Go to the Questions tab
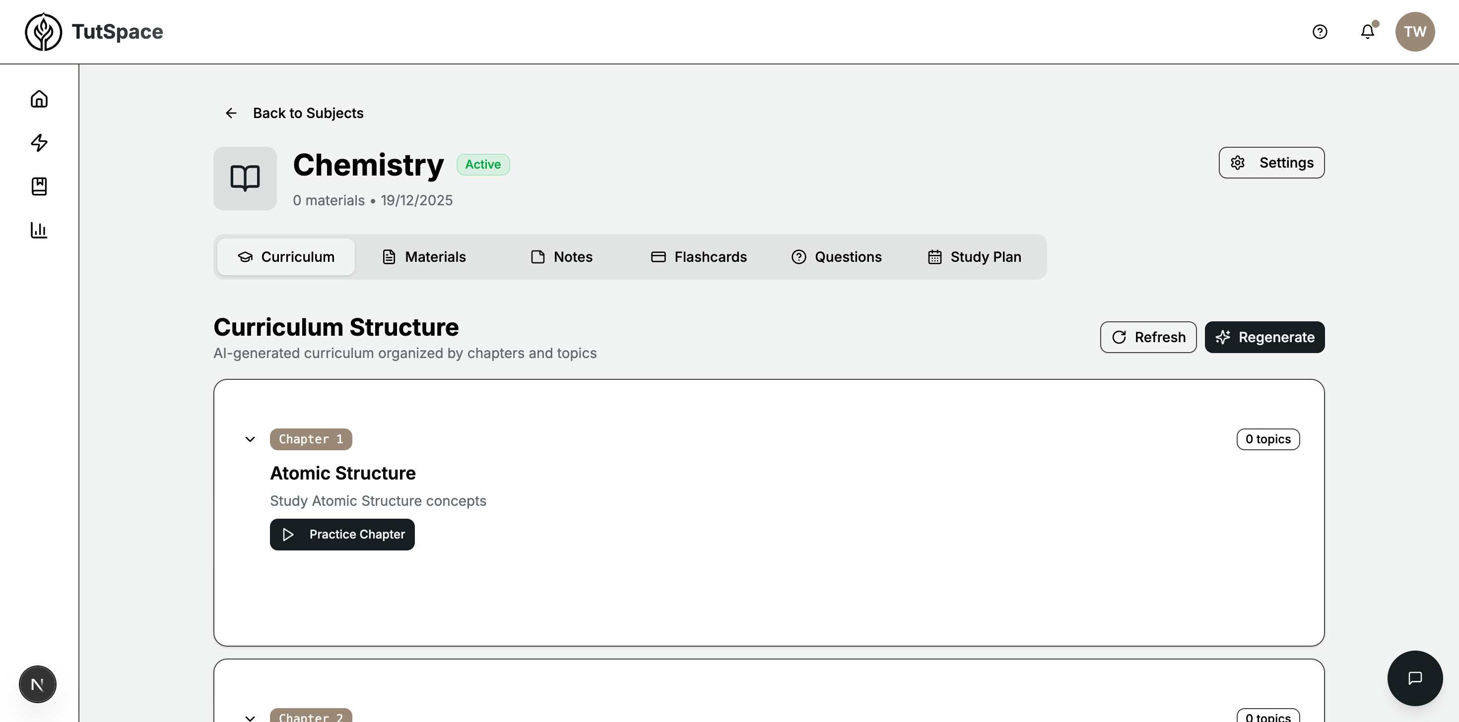This screenshot has height=722, width=1459. click(x=837, y=257)
